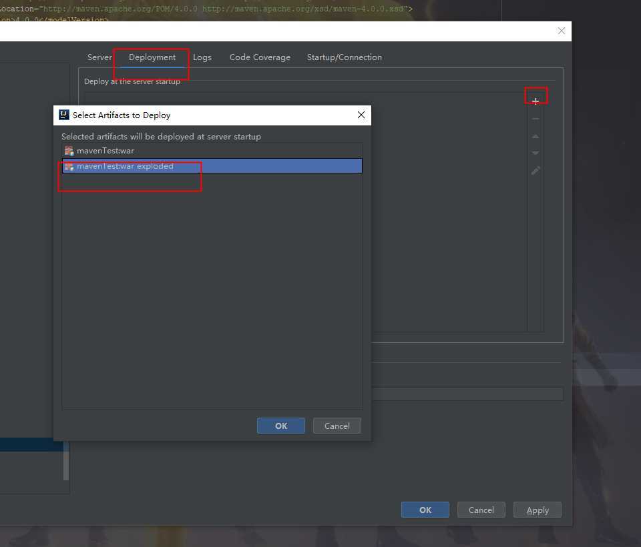The width and height of the screenshot is (641, 547).
Task: Click OK in the Run Configurations window
Action: (x=425, y=510)
